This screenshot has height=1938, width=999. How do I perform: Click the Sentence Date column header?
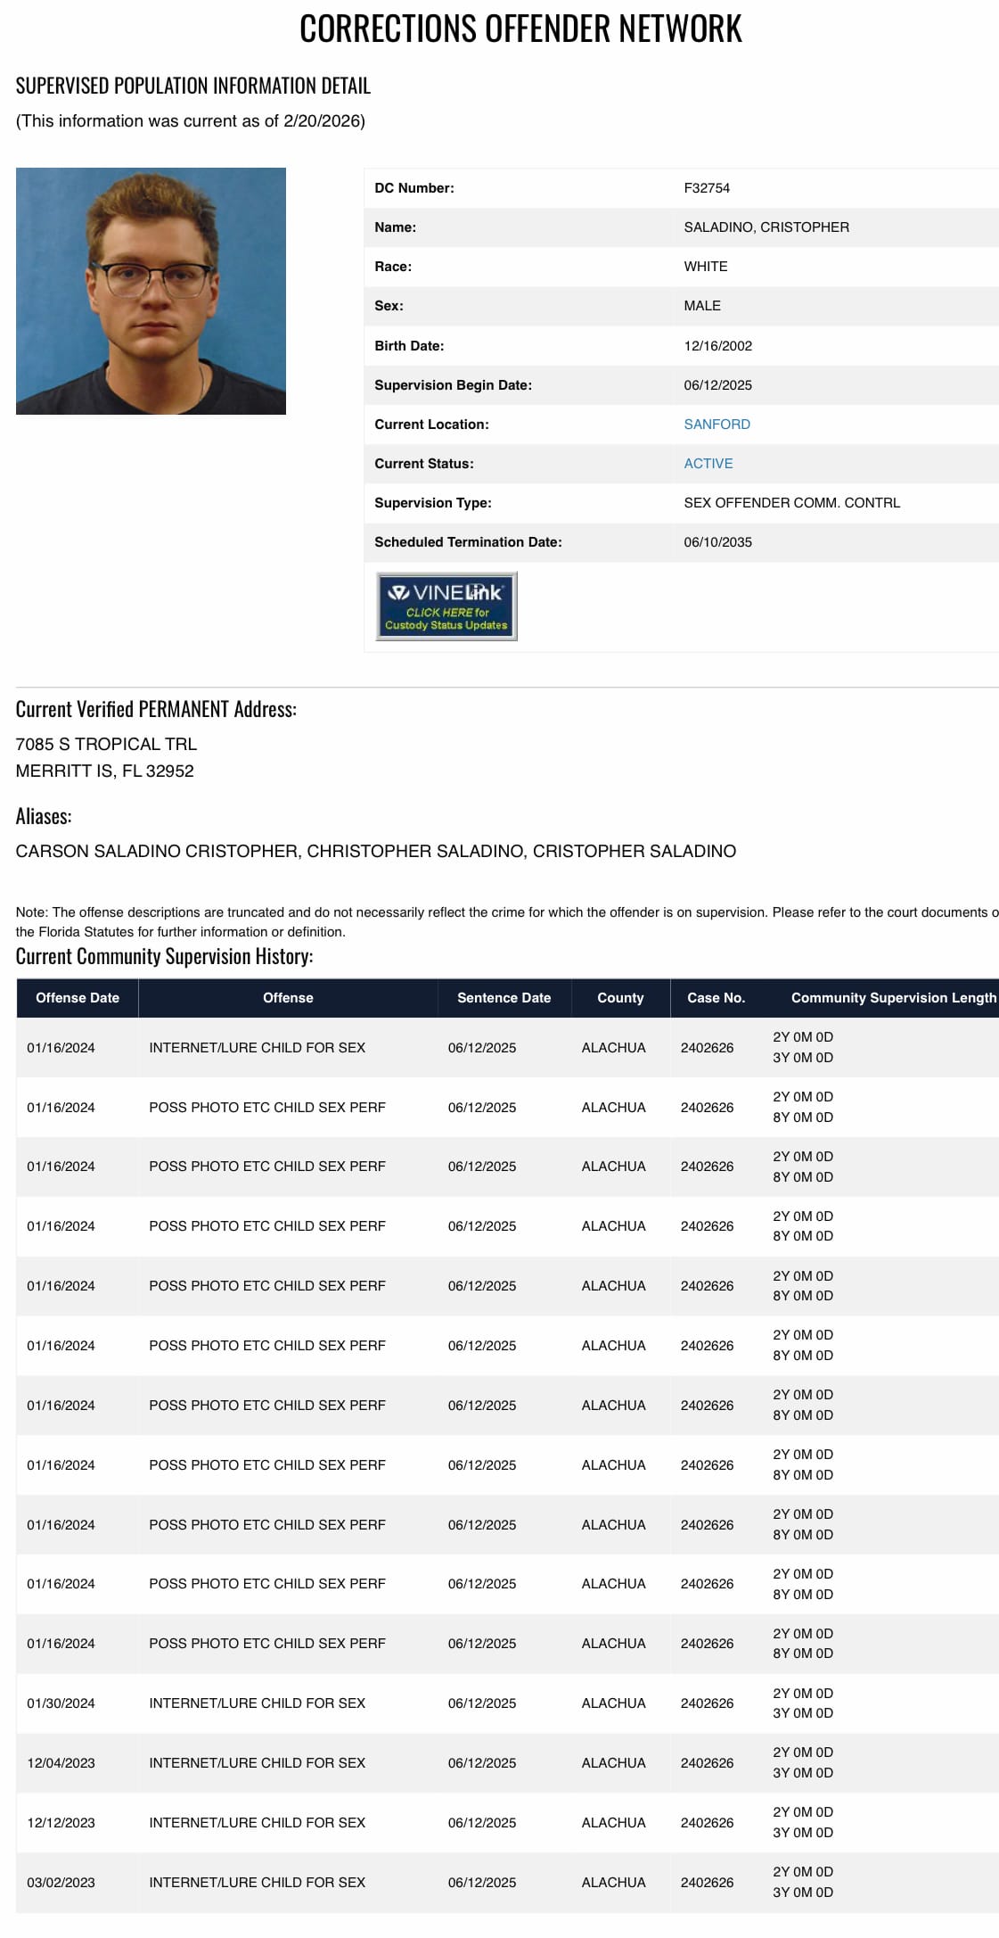504,998
